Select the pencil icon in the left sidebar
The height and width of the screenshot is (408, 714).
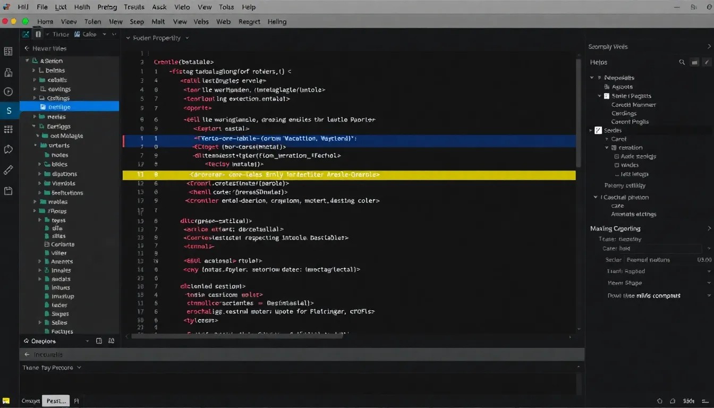click(8, 169)
